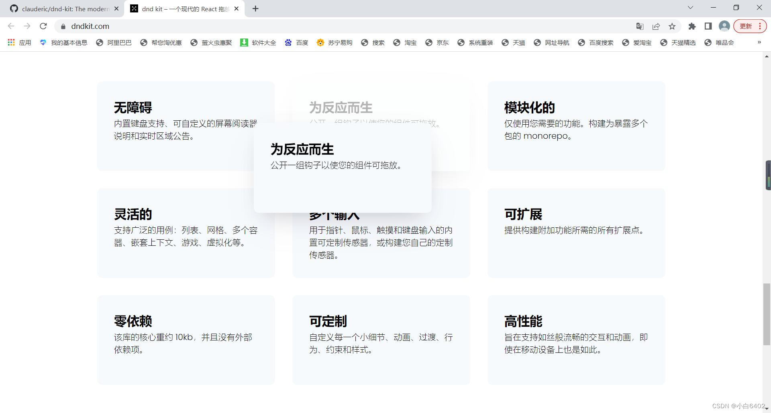Select the dragged 为反应而生 card

(343, 168)
